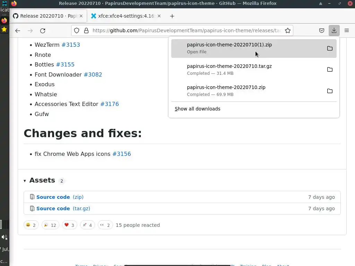Click the Changes and fixes heading
The height and width of the screenshot is (266, 355).
point(83,133)
